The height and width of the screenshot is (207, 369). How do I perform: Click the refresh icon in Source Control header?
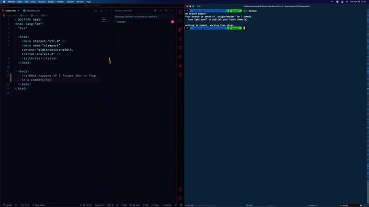tap(167, 10)
